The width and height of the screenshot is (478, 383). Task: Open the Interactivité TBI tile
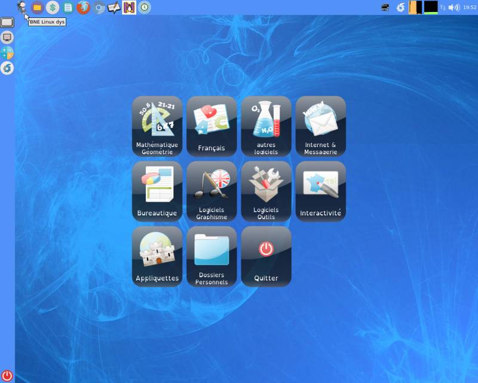(x=321, y=191)
